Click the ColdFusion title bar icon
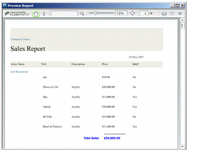This screenshot has height=150, width=203. (5, 5)
